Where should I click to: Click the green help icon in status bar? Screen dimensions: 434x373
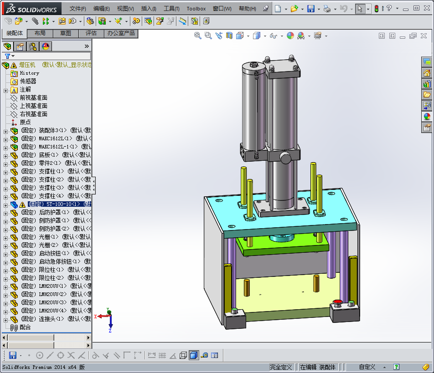pos(396,367)
